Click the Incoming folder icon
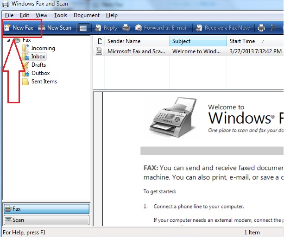 click(x=25, y=48)
